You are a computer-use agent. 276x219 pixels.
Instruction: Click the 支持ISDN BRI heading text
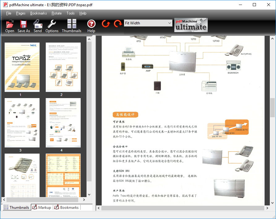tap(121, 171)
